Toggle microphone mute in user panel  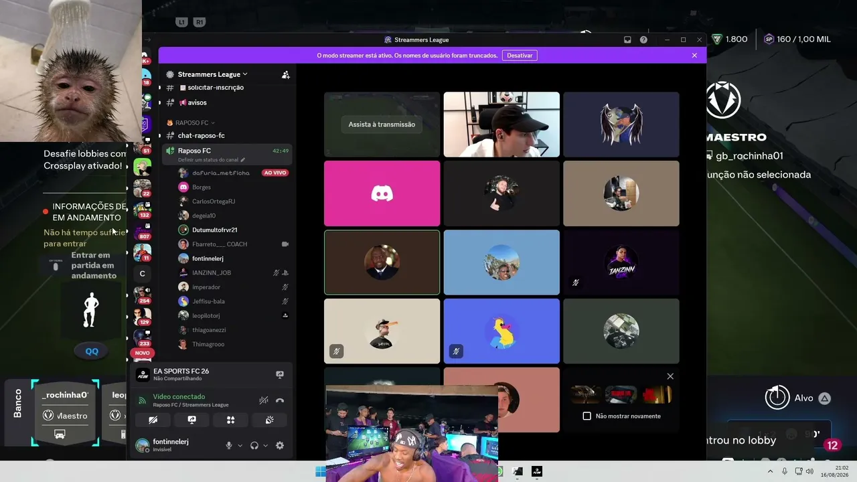pos(229,445)
